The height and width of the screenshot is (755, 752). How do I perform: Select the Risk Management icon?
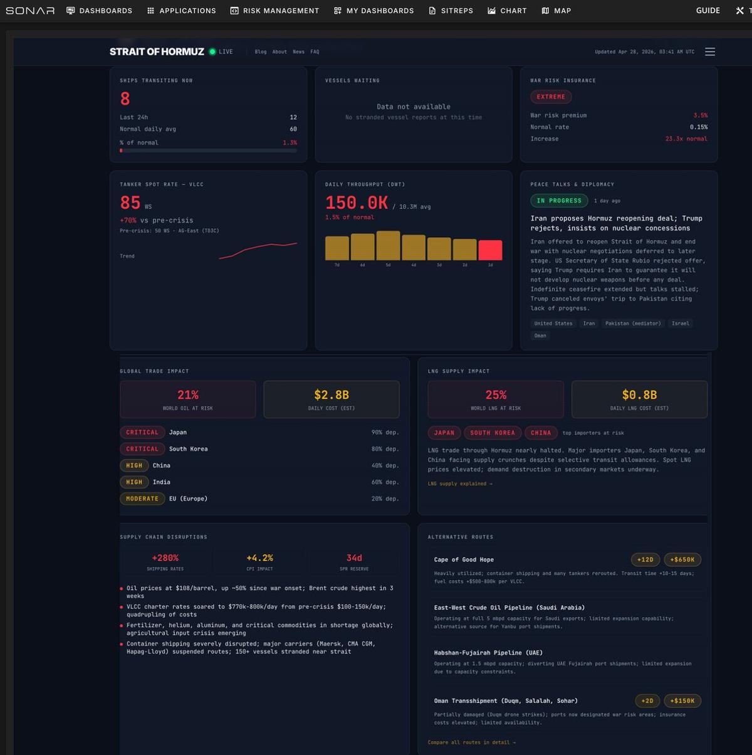(234, 10)
